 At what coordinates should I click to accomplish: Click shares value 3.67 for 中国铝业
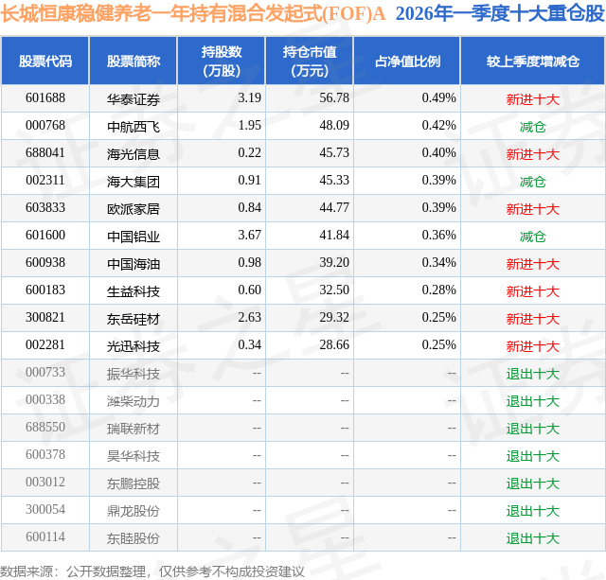249,236
